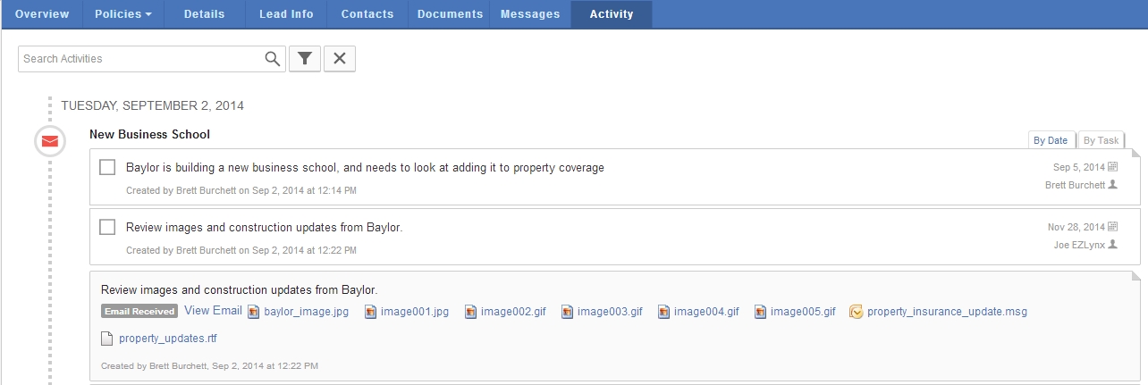The width and height of the screenshot is (1148, 385).
Task: Open image005.gif attachment link
Action: click(803, 312)
